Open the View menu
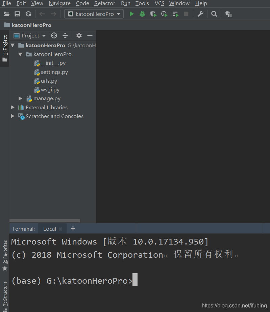 point(37,3)
